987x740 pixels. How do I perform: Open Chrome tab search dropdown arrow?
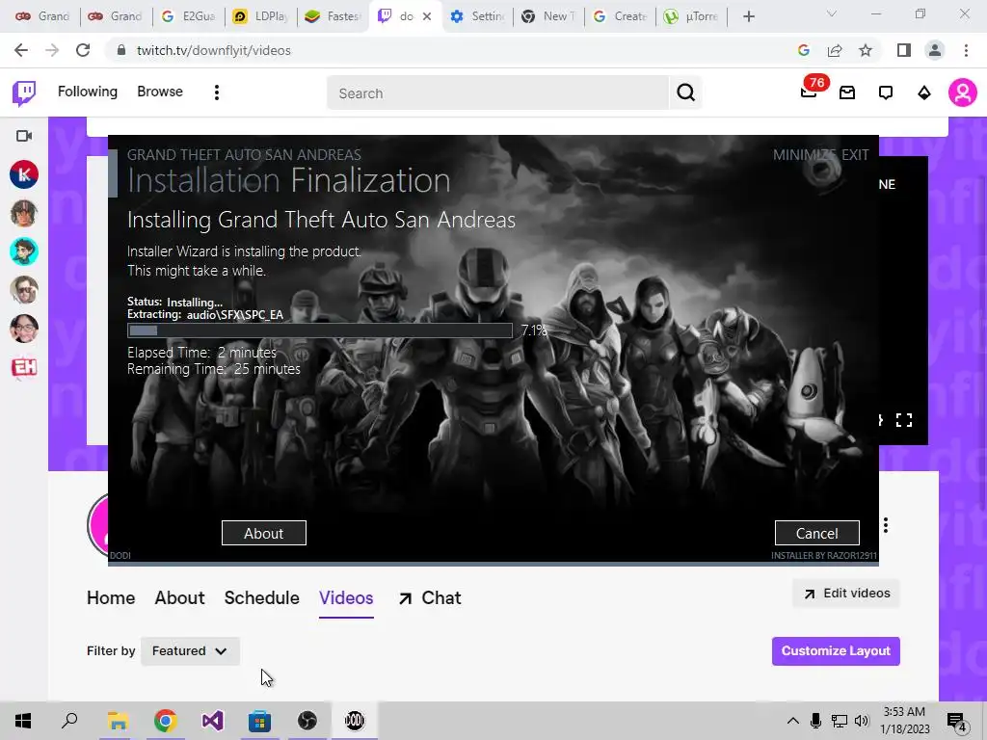click(832, 13)
